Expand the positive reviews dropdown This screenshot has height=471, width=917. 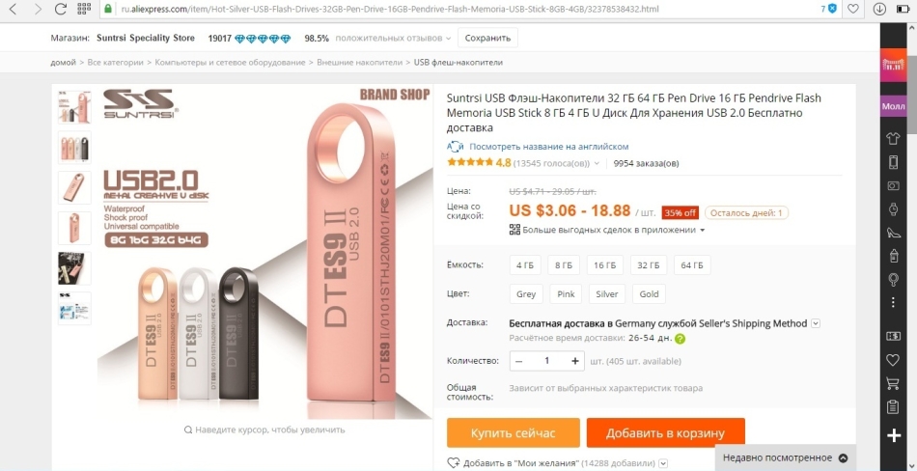448,38
